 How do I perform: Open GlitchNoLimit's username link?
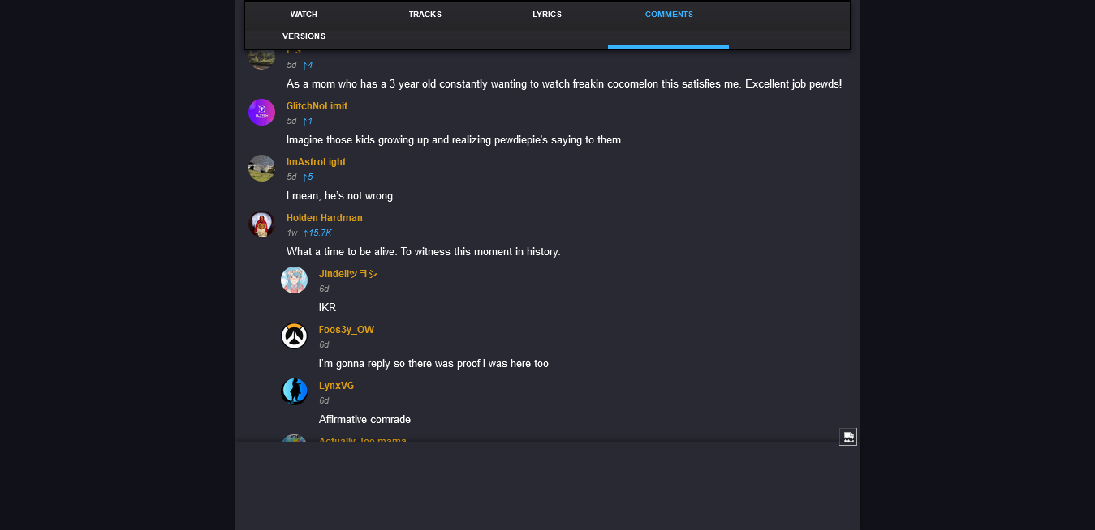point(317,106)
